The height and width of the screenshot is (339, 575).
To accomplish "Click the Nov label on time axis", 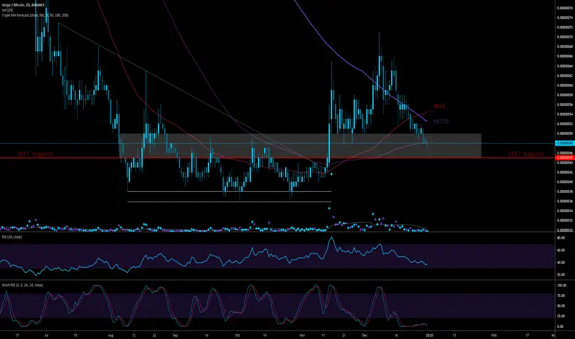I will (x=302, y=335).
